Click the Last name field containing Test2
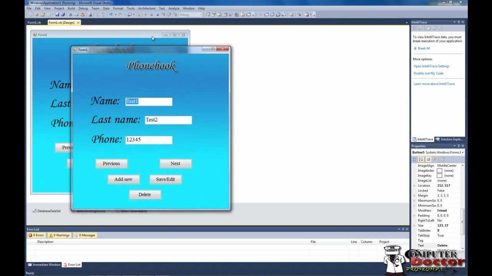Image resolution: width=492 pixels, height=276 pixels. point(168,120)
